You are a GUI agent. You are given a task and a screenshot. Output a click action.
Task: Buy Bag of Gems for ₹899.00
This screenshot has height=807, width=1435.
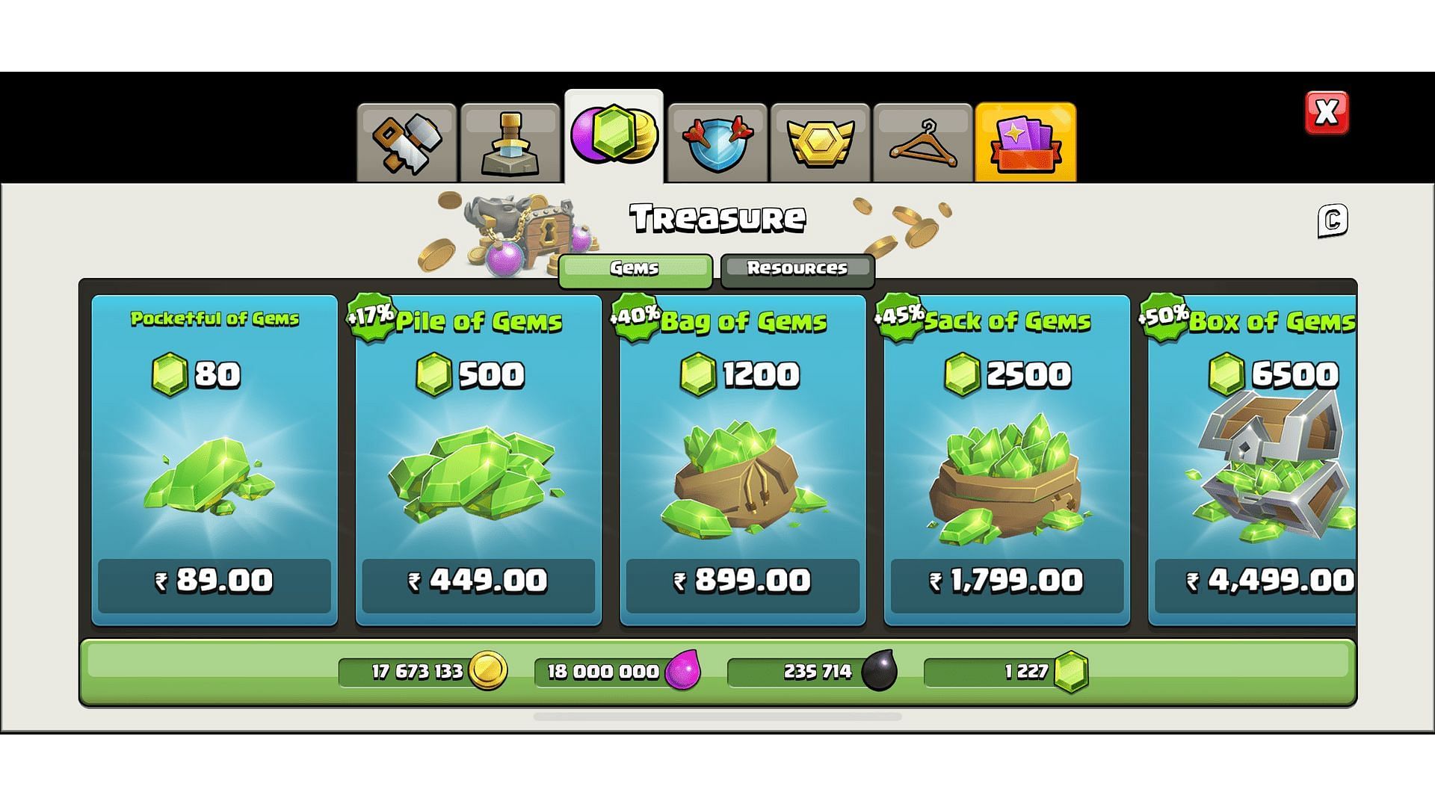[x=743, y=460]
